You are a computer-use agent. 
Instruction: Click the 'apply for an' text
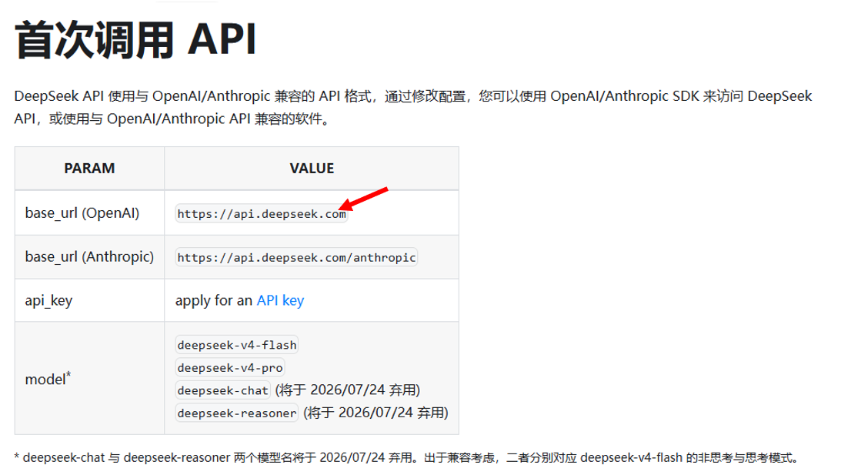point(213,300)
